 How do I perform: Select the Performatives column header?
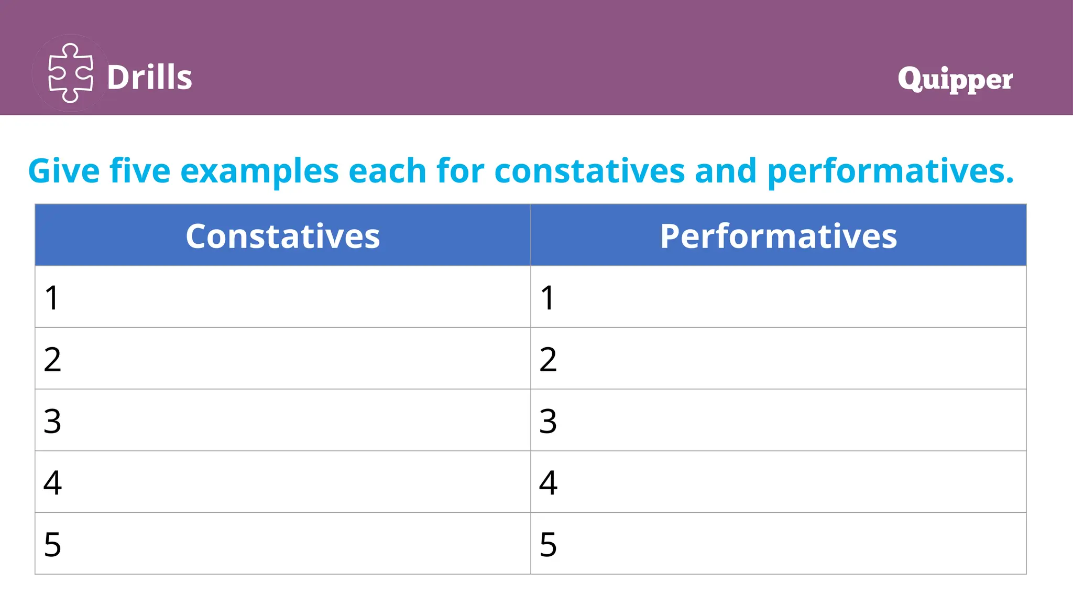coord(778,235)
